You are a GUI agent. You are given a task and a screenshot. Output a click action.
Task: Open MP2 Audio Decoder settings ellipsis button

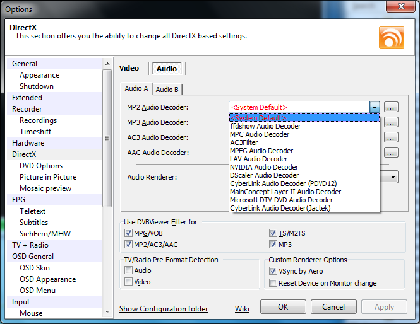point(391,107)
